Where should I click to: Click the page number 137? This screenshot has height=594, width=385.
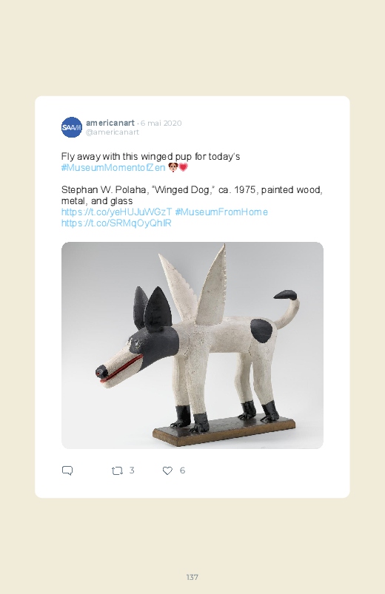pyautogui.click(x=192, y=577)
